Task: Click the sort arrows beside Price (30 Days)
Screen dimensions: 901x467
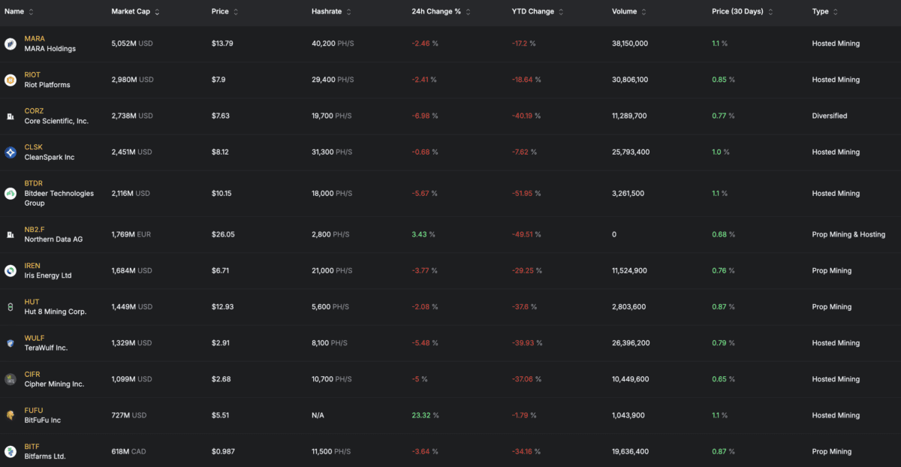Action: pyautogui.click(x=770, y=12)
